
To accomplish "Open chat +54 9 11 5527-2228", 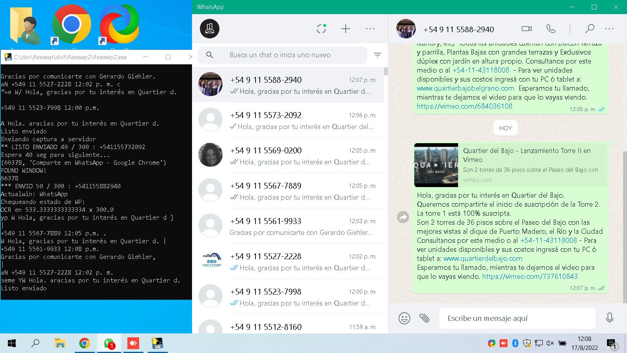I will tap(288, 261).
